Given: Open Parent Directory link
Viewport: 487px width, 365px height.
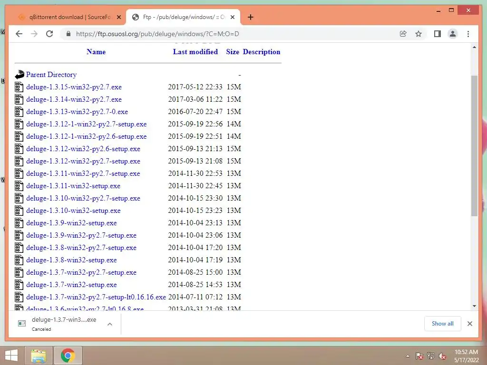Looking at the screenshot, I should pyautogui.click(x=51, y=75).
